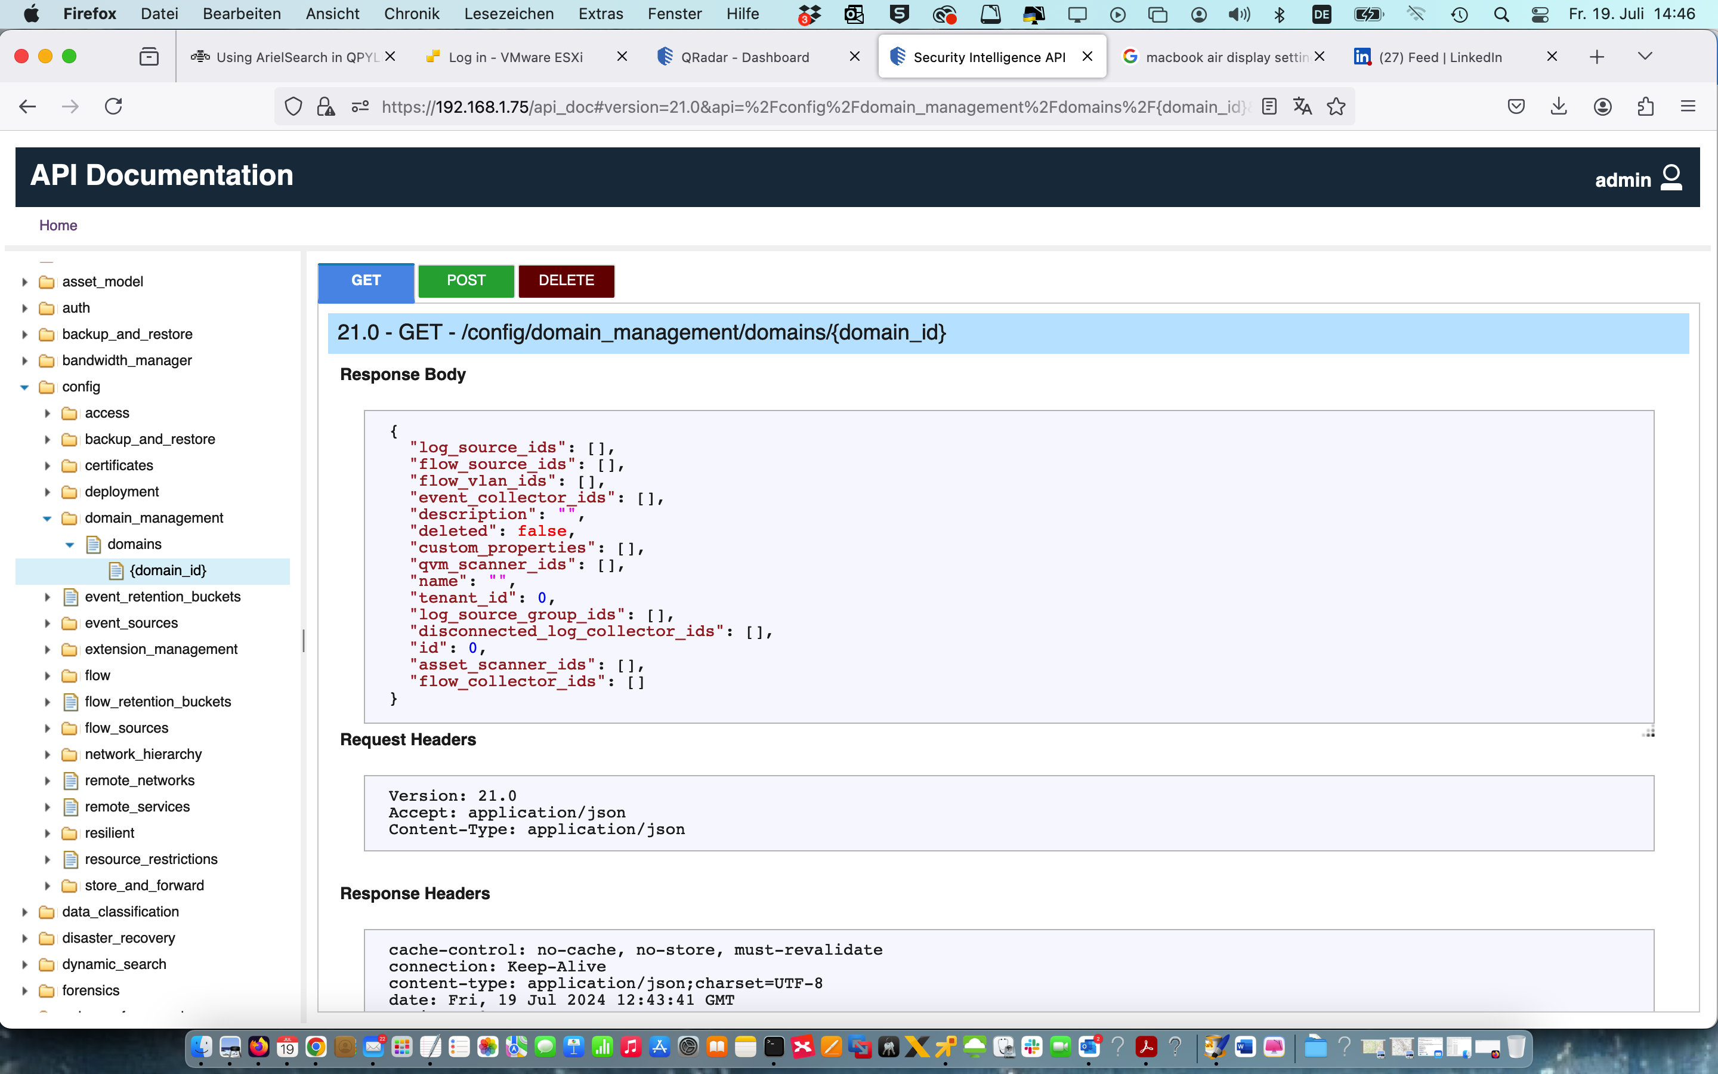Open the Lesezeichen menu
Screen dimensions: 1718x1074
[508, 14]
